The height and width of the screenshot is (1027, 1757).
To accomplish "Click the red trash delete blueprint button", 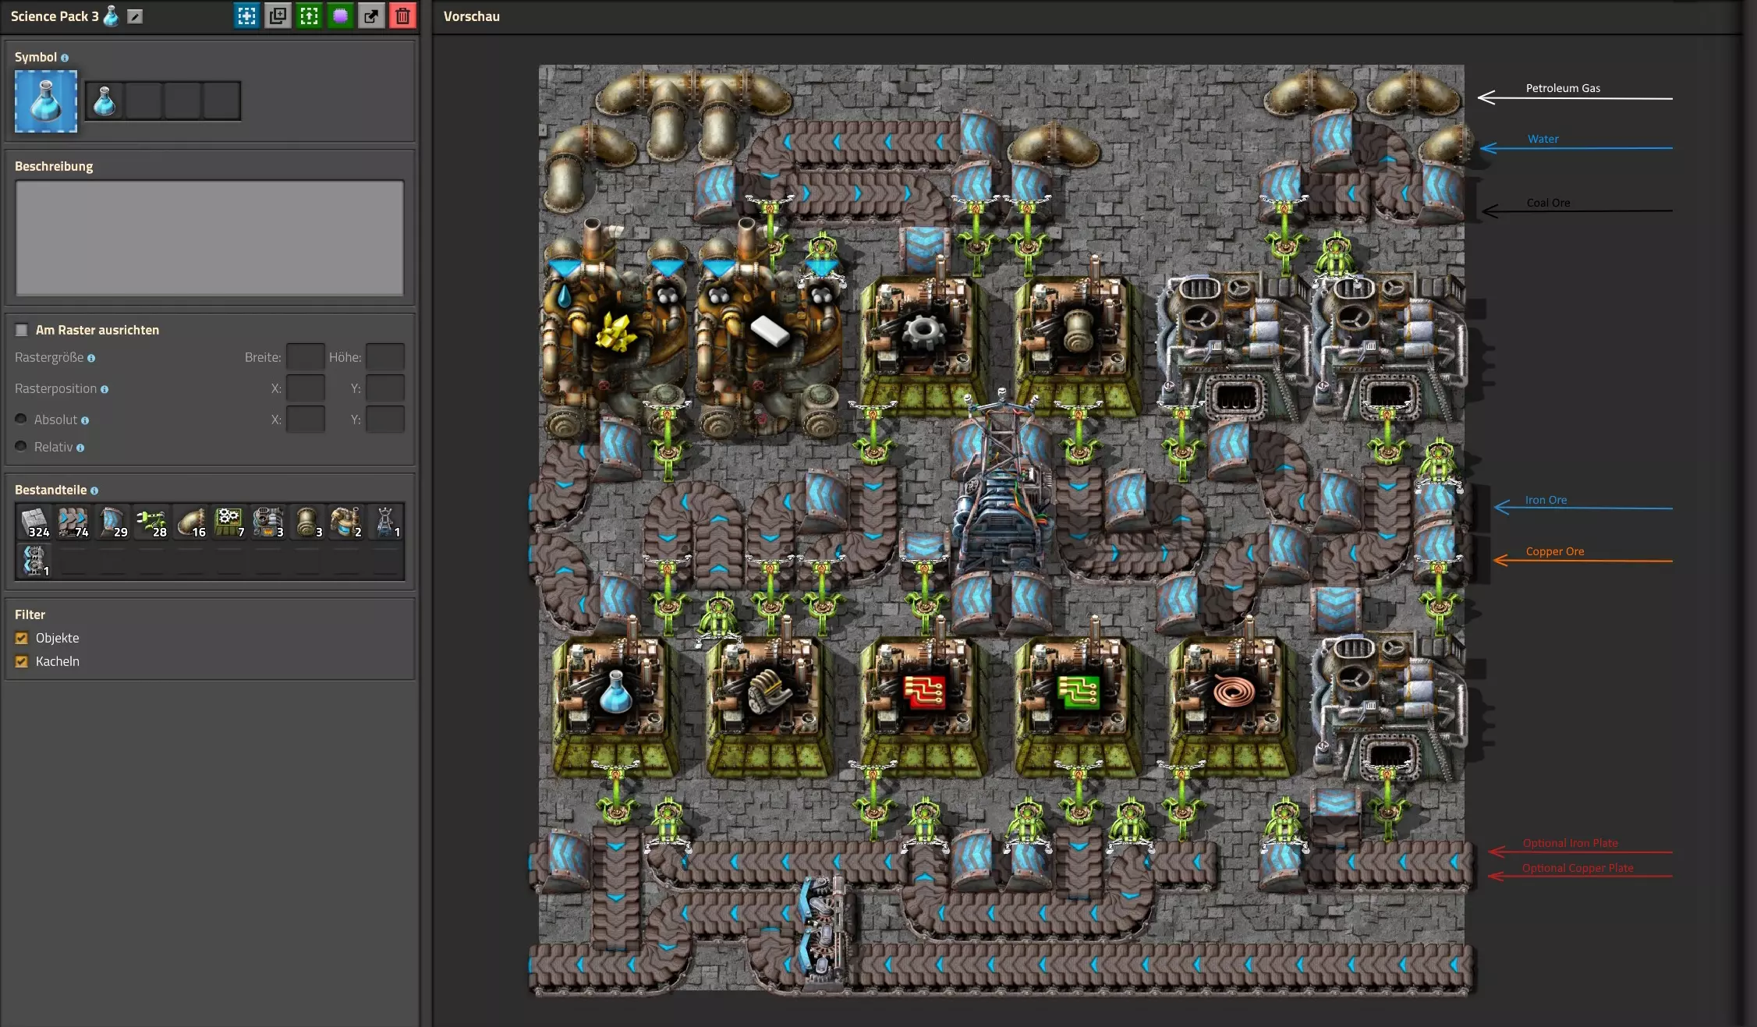I will pos(402,16).
